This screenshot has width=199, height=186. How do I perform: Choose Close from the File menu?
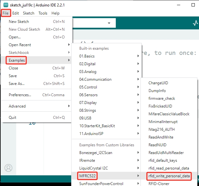tap(37, 68)
